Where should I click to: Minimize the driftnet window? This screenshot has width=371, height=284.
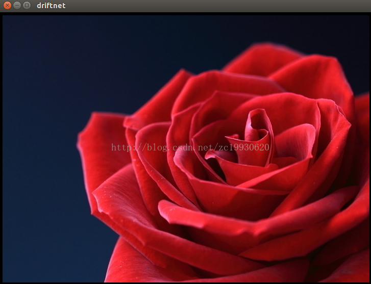click(17, 5)
